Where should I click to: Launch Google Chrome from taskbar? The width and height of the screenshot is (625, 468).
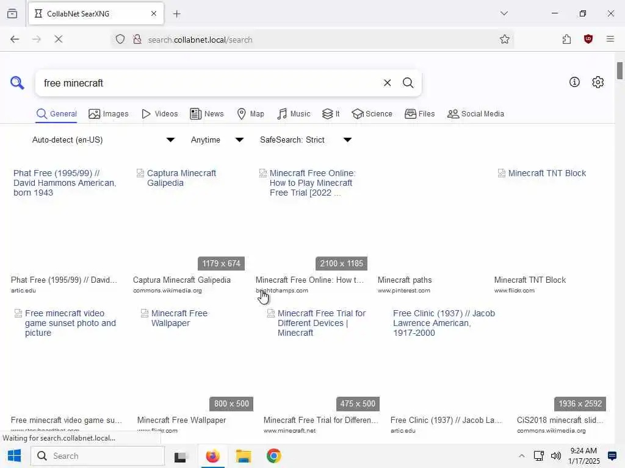pos(274,456)
